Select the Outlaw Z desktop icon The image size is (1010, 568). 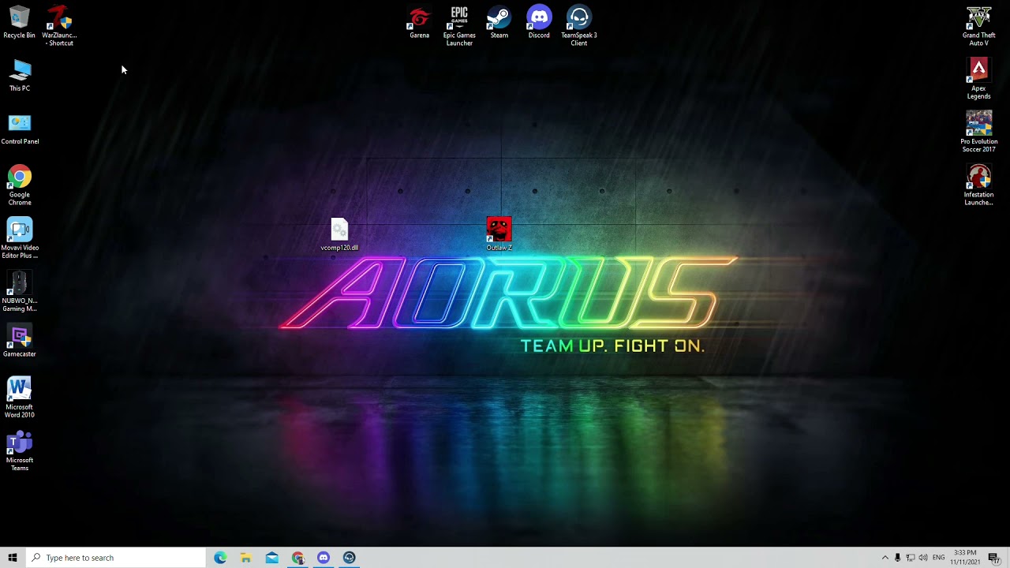[x=499, y=235]
